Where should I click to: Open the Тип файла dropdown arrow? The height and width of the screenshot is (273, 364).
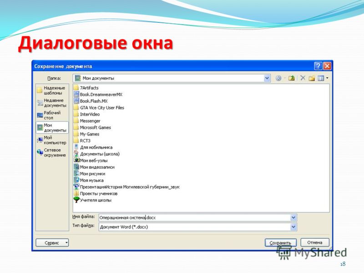coord(293,227)
